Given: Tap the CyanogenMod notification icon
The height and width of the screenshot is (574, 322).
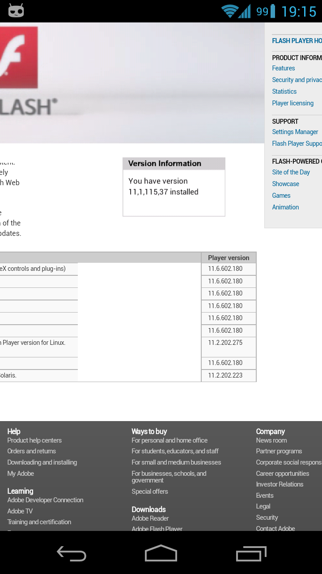Looking at the screenshot, I should pos(16,11).
